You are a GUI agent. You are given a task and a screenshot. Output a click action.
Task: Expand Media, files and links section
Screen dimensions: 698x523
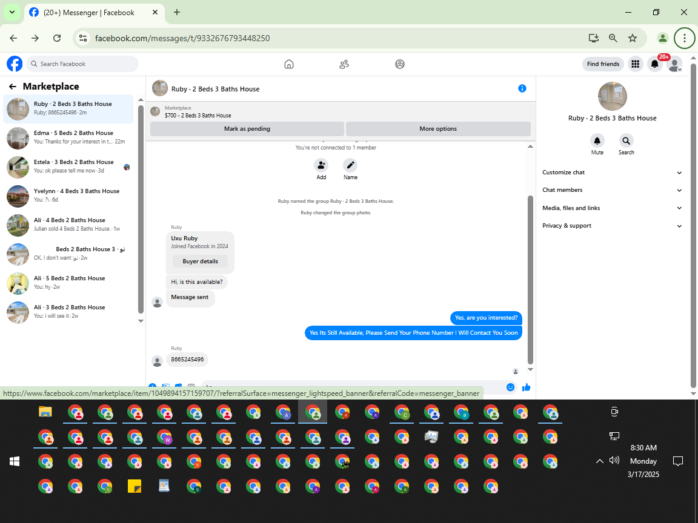tap(612, 208)
